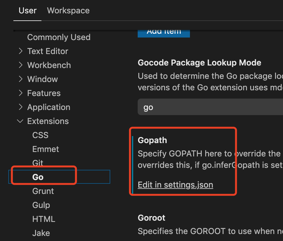Open Emmet extension settings
Image resolution: width=283 pixels, height=241 pixels.
pos(46,149)
